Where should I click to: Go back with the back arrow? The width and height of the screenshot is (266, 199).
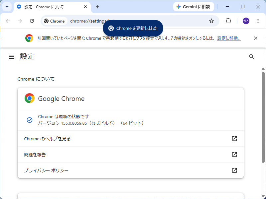8,21
